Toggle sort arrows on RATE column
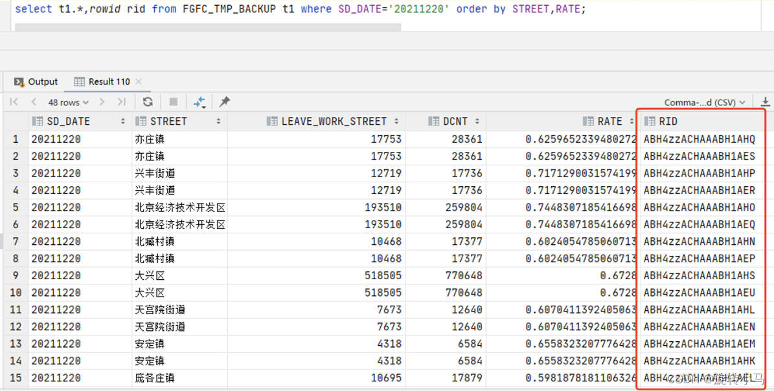The width and height of the screenshot is (774, 391). click(632, 121)
